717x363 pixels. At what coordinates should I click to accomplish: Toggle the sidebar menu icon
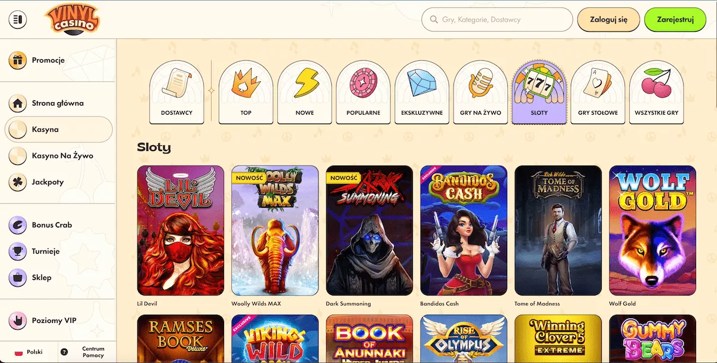pyautogui.click(x=18, y=20)
